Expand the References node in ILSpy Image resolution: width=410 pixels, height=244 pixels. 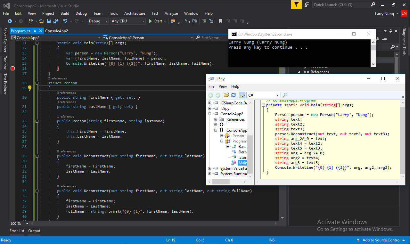coord(216,119)
